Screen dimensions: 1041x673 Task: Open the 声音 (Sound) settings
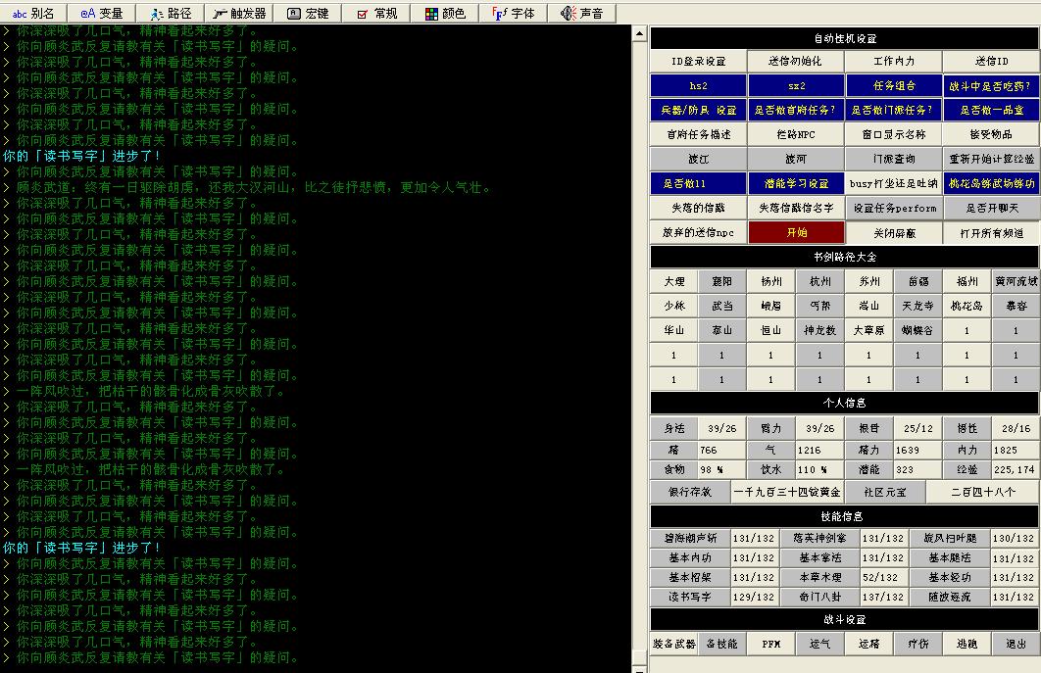tap(582, 13)
